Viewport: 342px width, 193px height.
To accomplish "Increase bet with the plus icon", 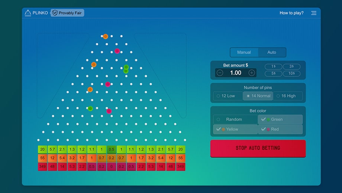I will 252,73.
